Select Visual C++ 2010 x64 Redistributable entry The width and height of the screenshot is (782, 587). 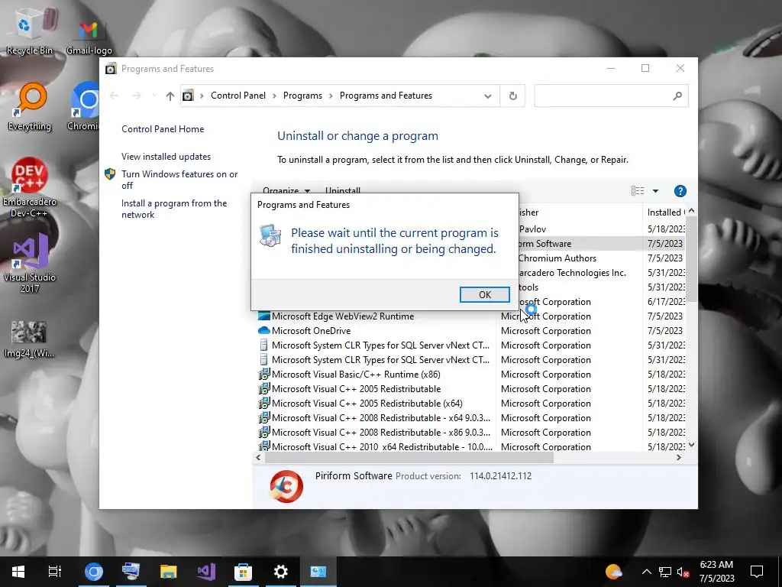[x=470, y=446]
